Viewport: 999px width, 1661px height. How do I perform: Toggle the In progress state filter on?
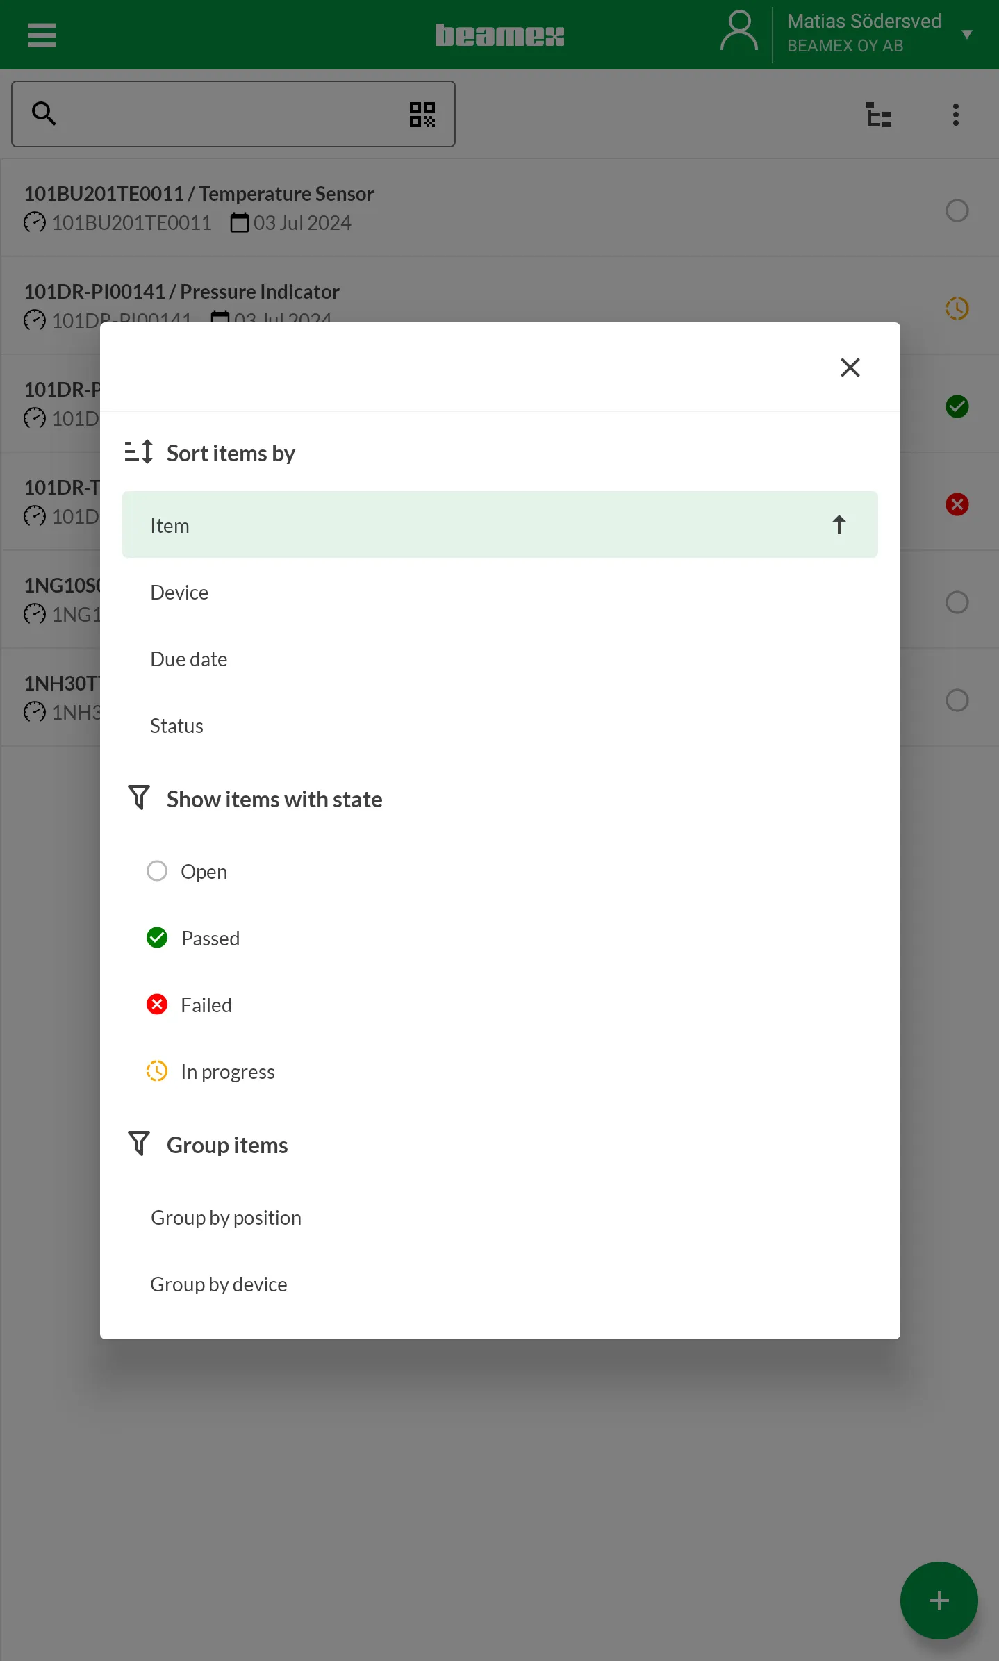pyautogui.click(x=157, y=1071)
